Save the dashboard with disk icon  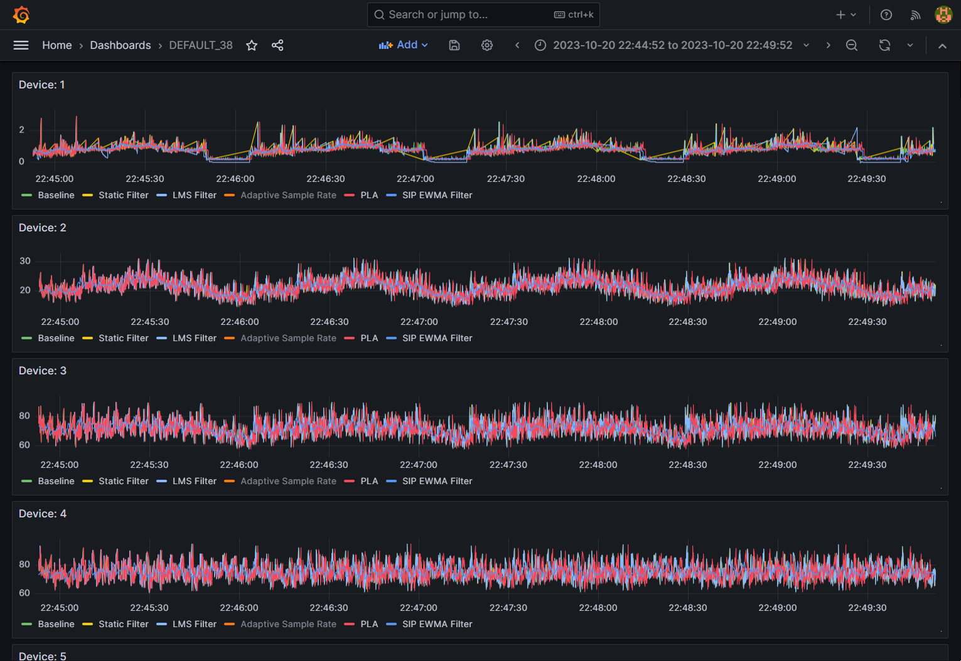point(454,45)
